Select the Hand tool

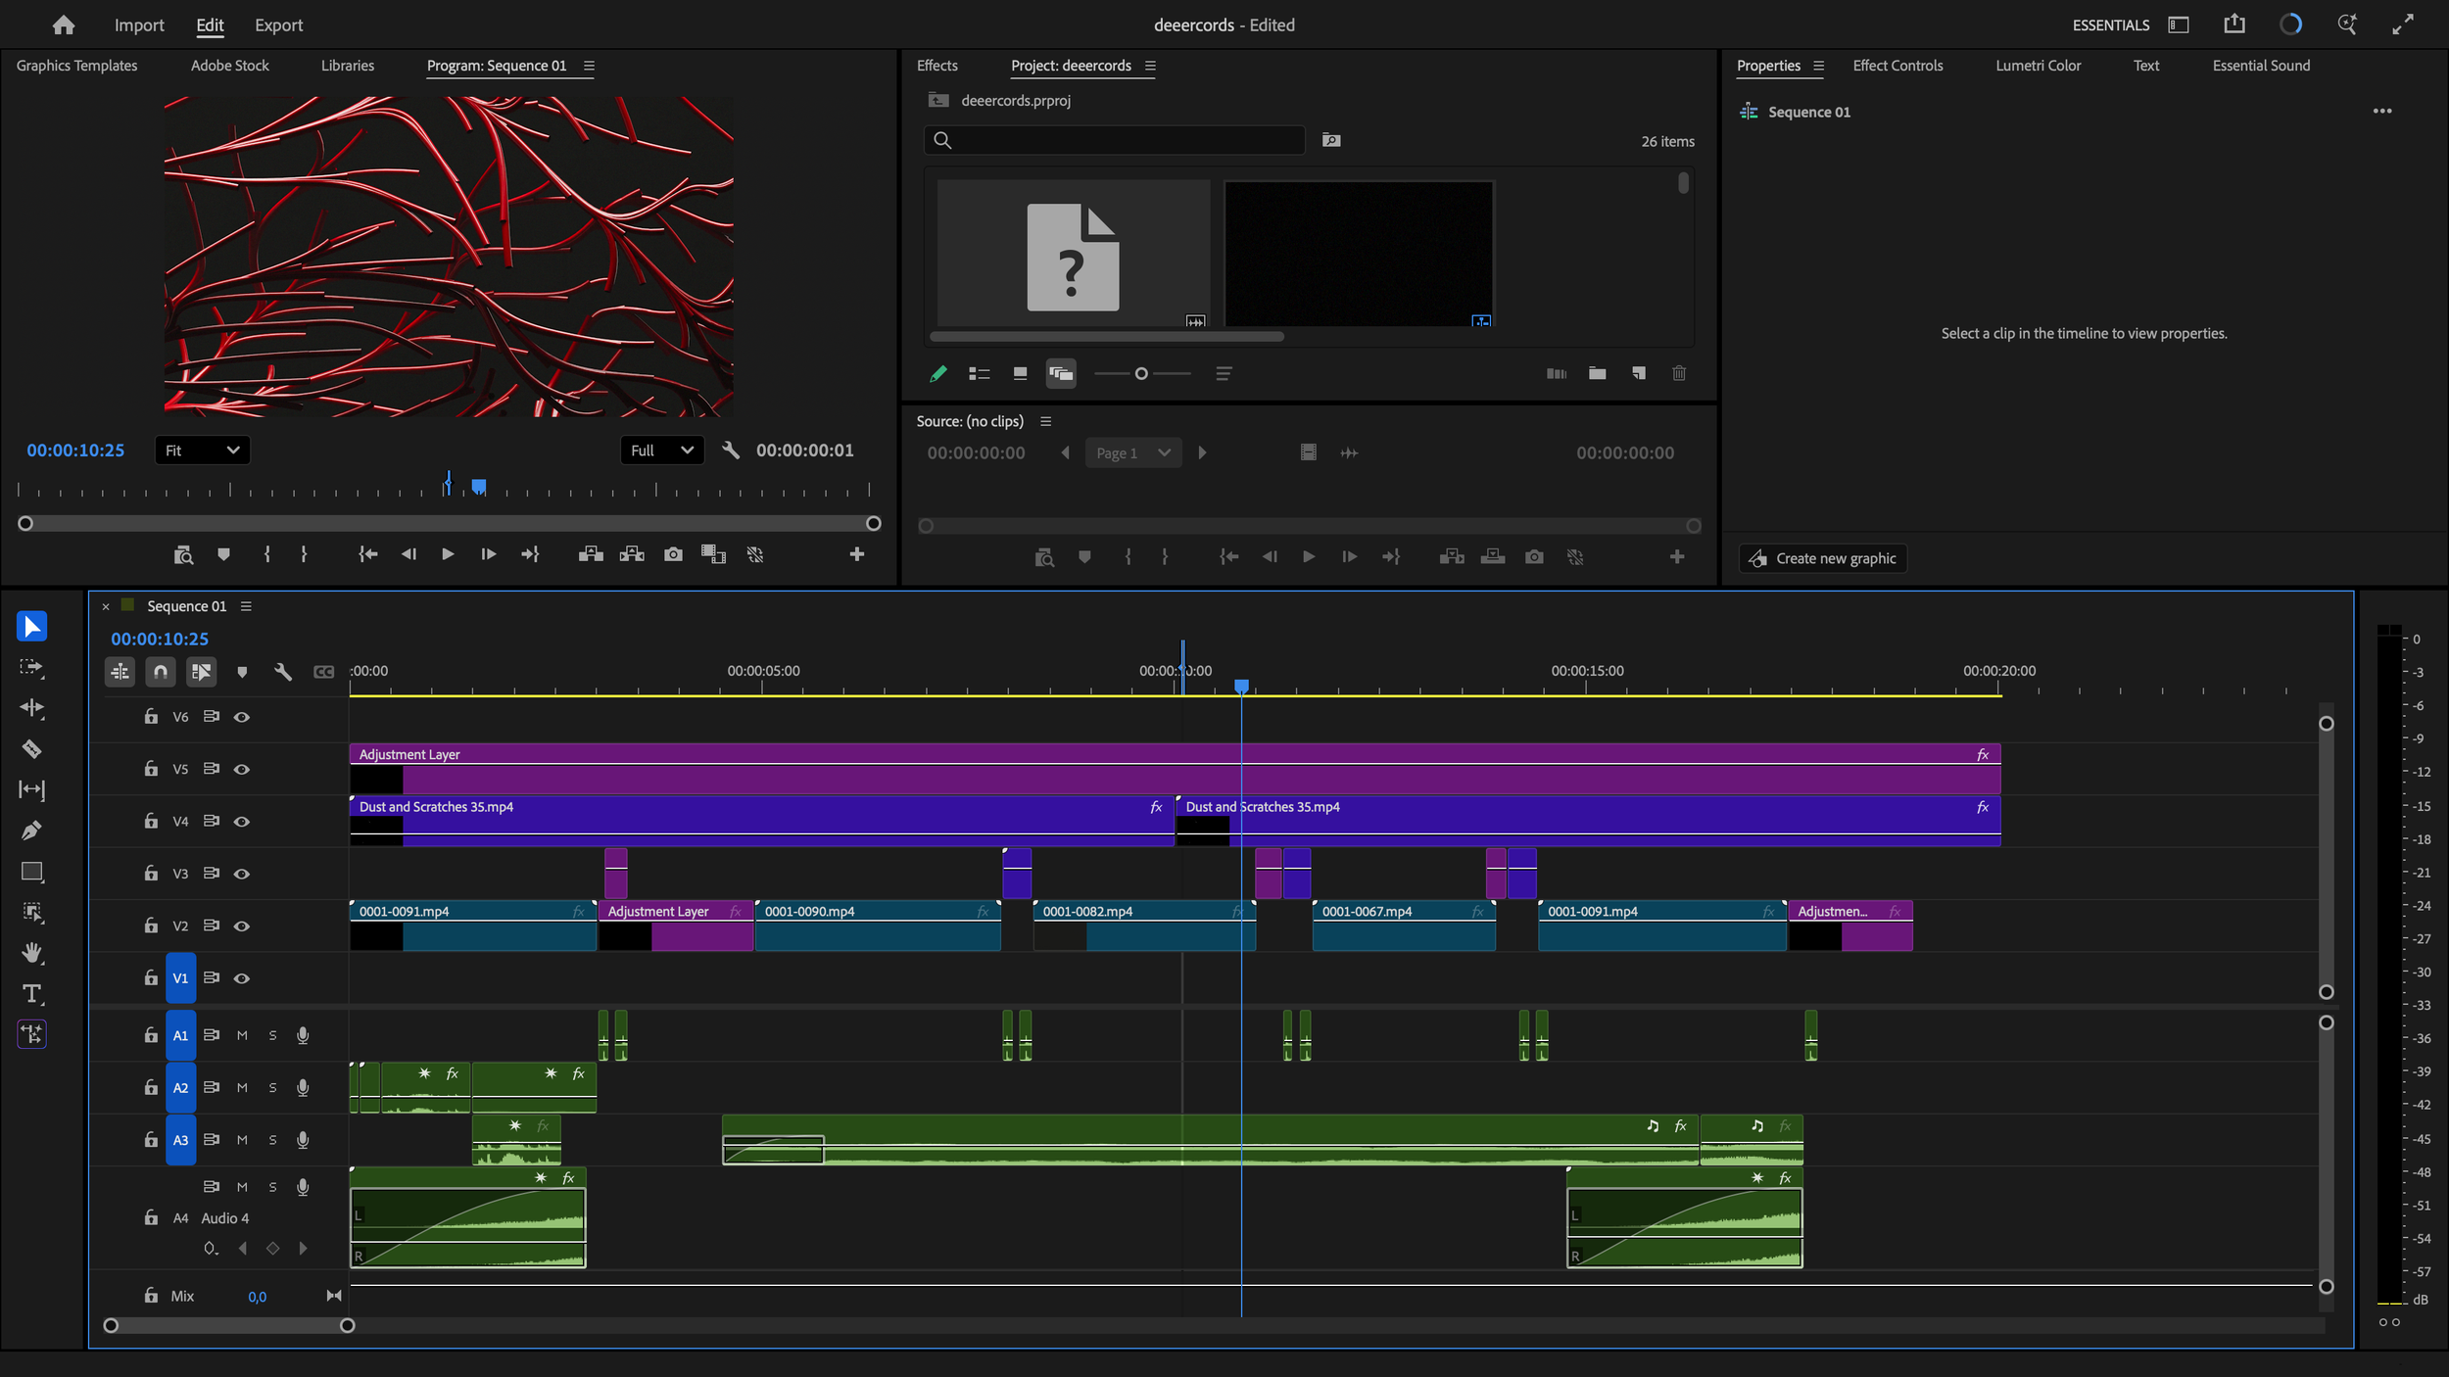(31, 953)
